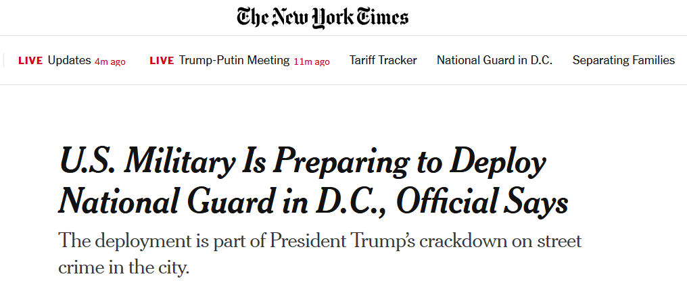Screen dimensions: 687x291
Task: Click the 11m ago timestamp
Action: point(312,61)
